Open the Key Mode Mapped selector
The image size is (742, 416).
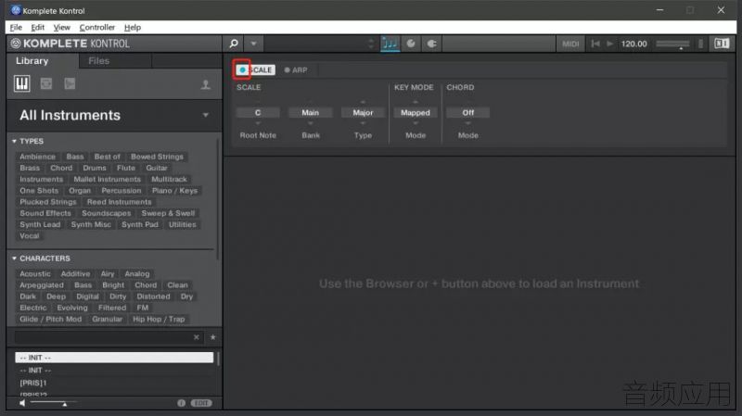coord(416,112)
